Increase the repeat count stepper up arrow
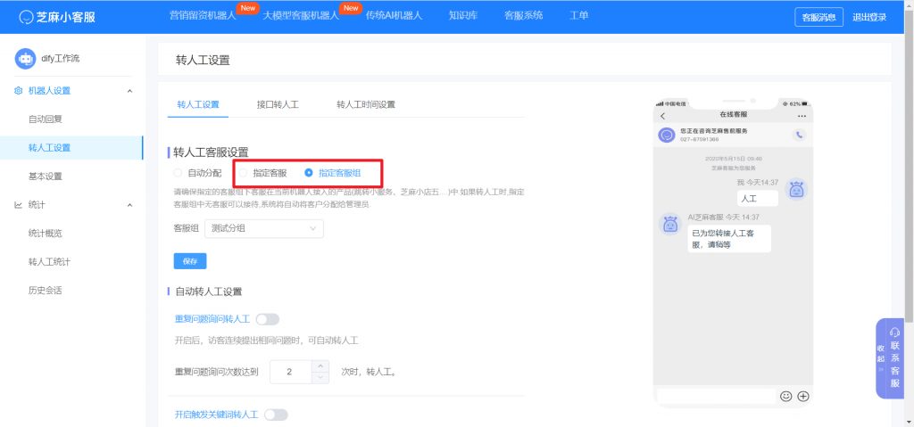Image resolution: width=914 pixels, height=427 pixels. [x=320, y=365]
